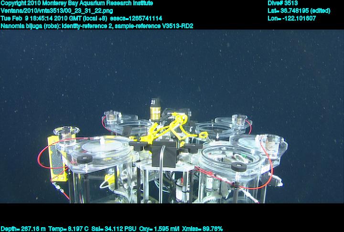
Task: Click the Dive# 3513 label
Action: pyautogui.click(x=283, y=3)
